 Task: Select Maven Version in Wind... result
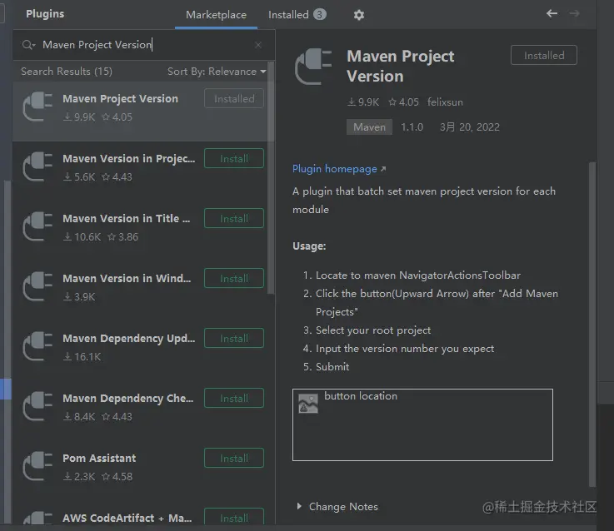pyautogui.click(x=140, y=291)
